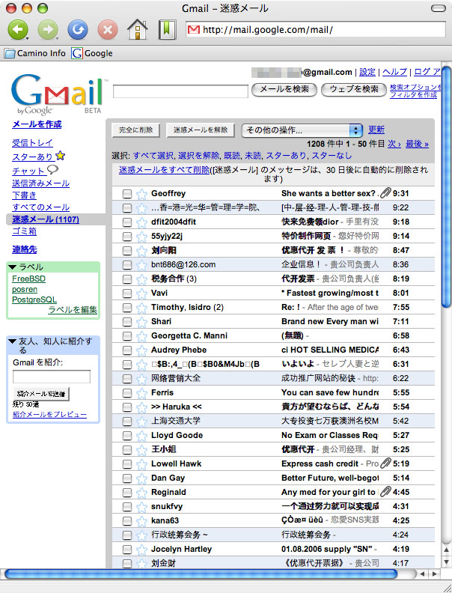
Task: Tick the checkbox for the dfit2004dfit message
Action: coord(127,222)
